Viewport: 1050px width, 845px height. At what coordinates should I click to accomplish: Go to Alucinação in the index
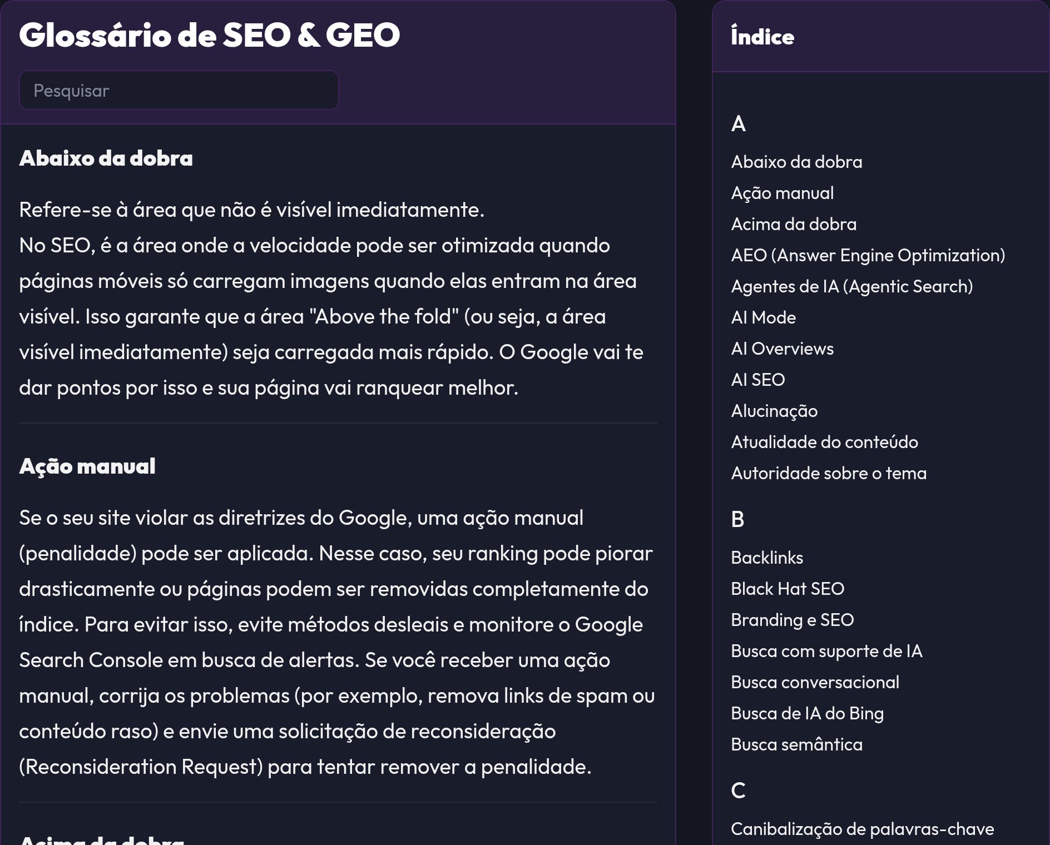[774, 411]
